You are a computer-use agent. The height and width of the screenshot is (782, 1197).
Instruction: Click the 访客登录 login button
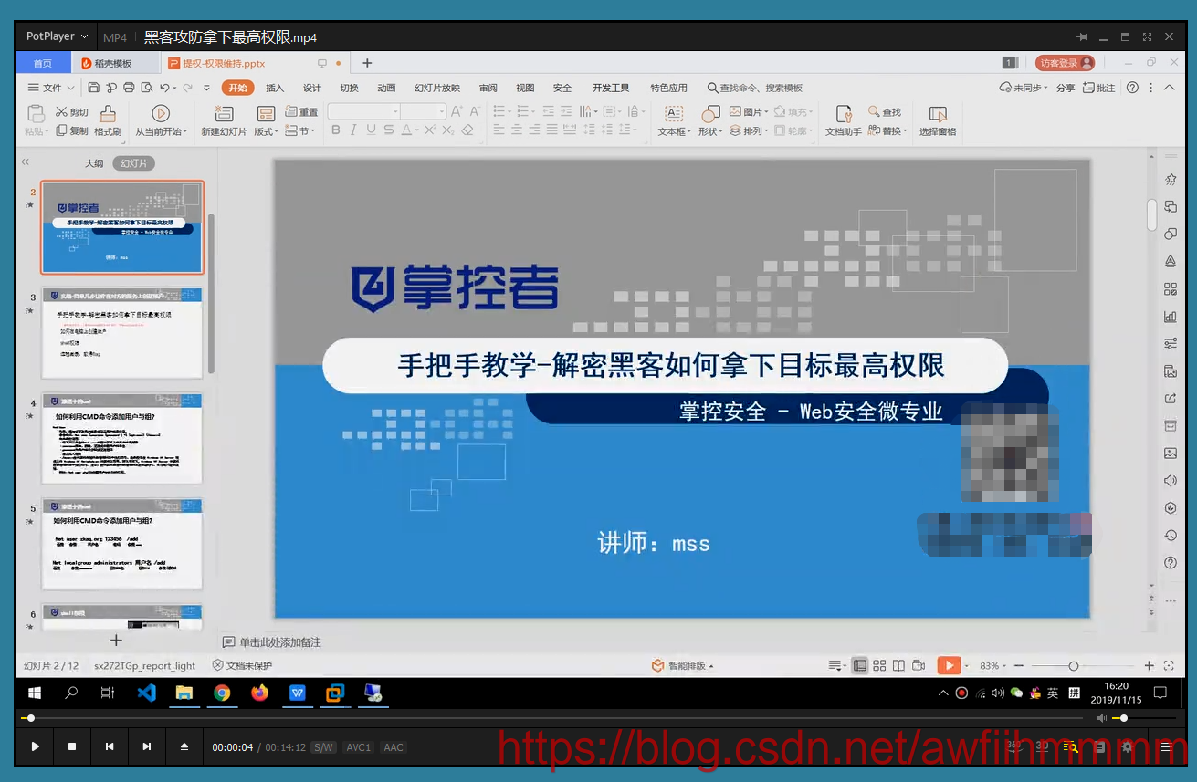[x=1065, y=63]
